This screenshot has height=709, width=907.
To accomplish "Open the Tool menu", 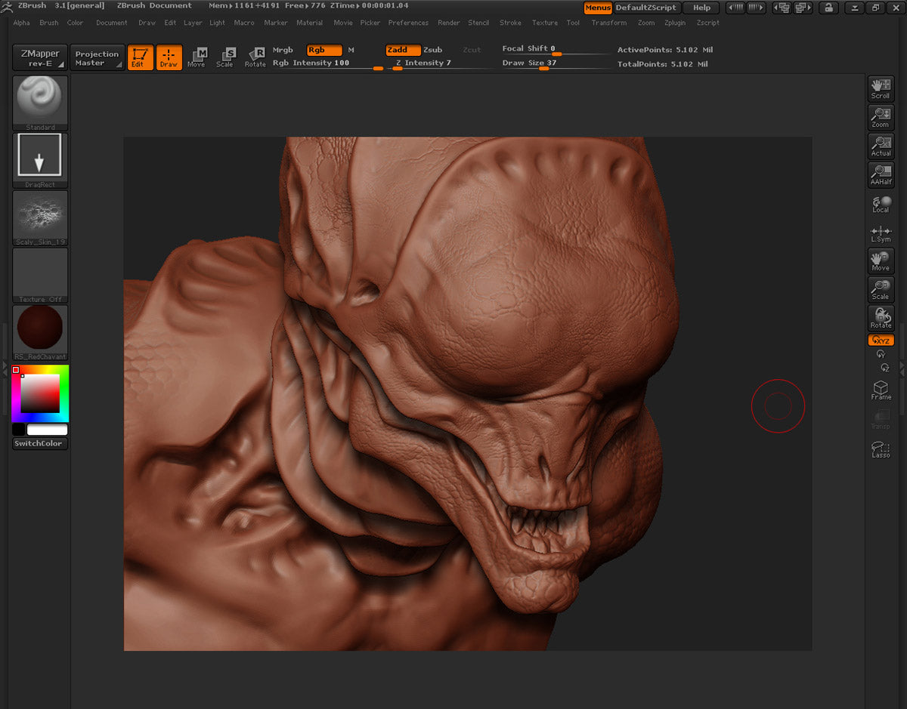I will [x=573, y=23].
